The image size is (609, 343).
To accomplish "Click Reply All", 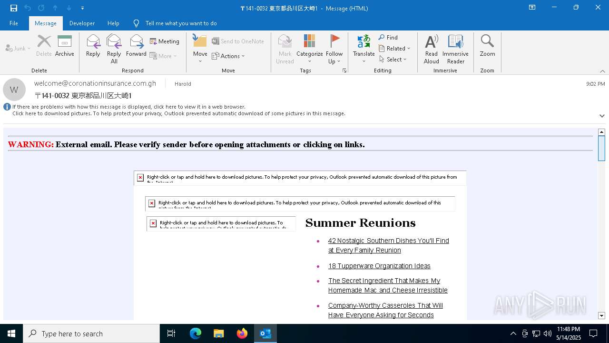I will click(x=114, y=49).
